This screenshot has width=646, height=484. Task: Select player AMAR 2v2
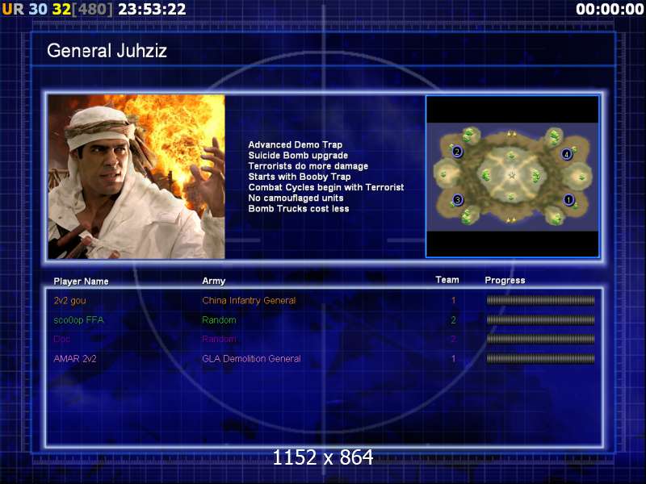75,358
